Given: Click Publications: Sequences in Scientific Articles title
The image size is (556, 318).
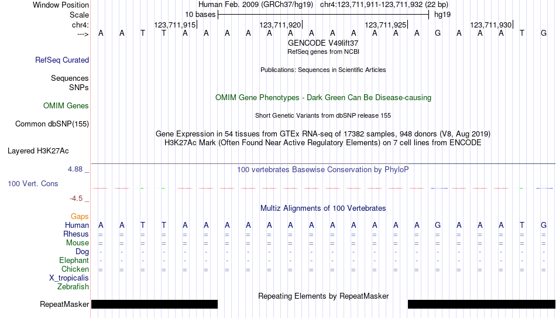Looking at the screenshot, I should (x=323, y=70).
